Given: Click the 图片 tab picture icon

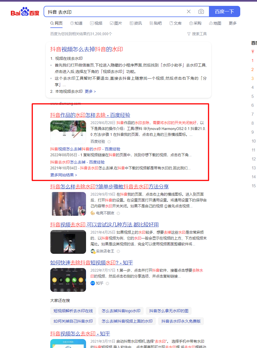Looking at the screenshot, I should pyautogui.click(x=112, y=23).
